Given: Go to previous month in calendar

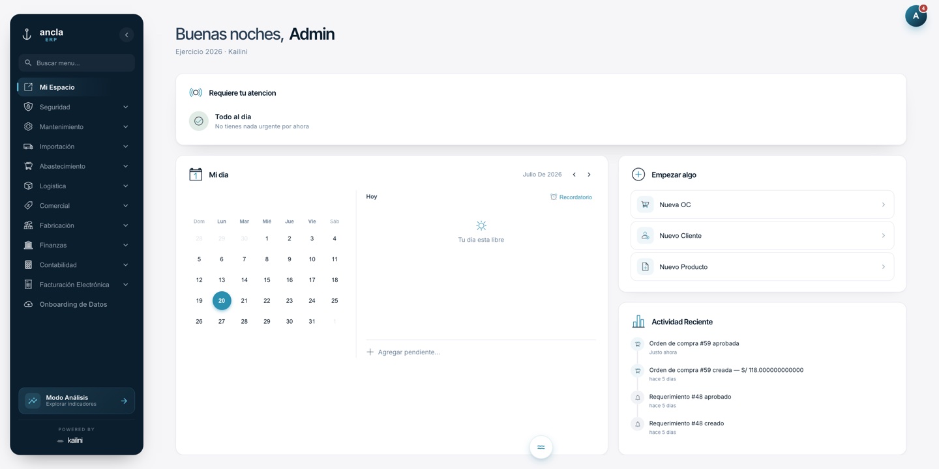Looking at the screenshot, I should [574, 175].
